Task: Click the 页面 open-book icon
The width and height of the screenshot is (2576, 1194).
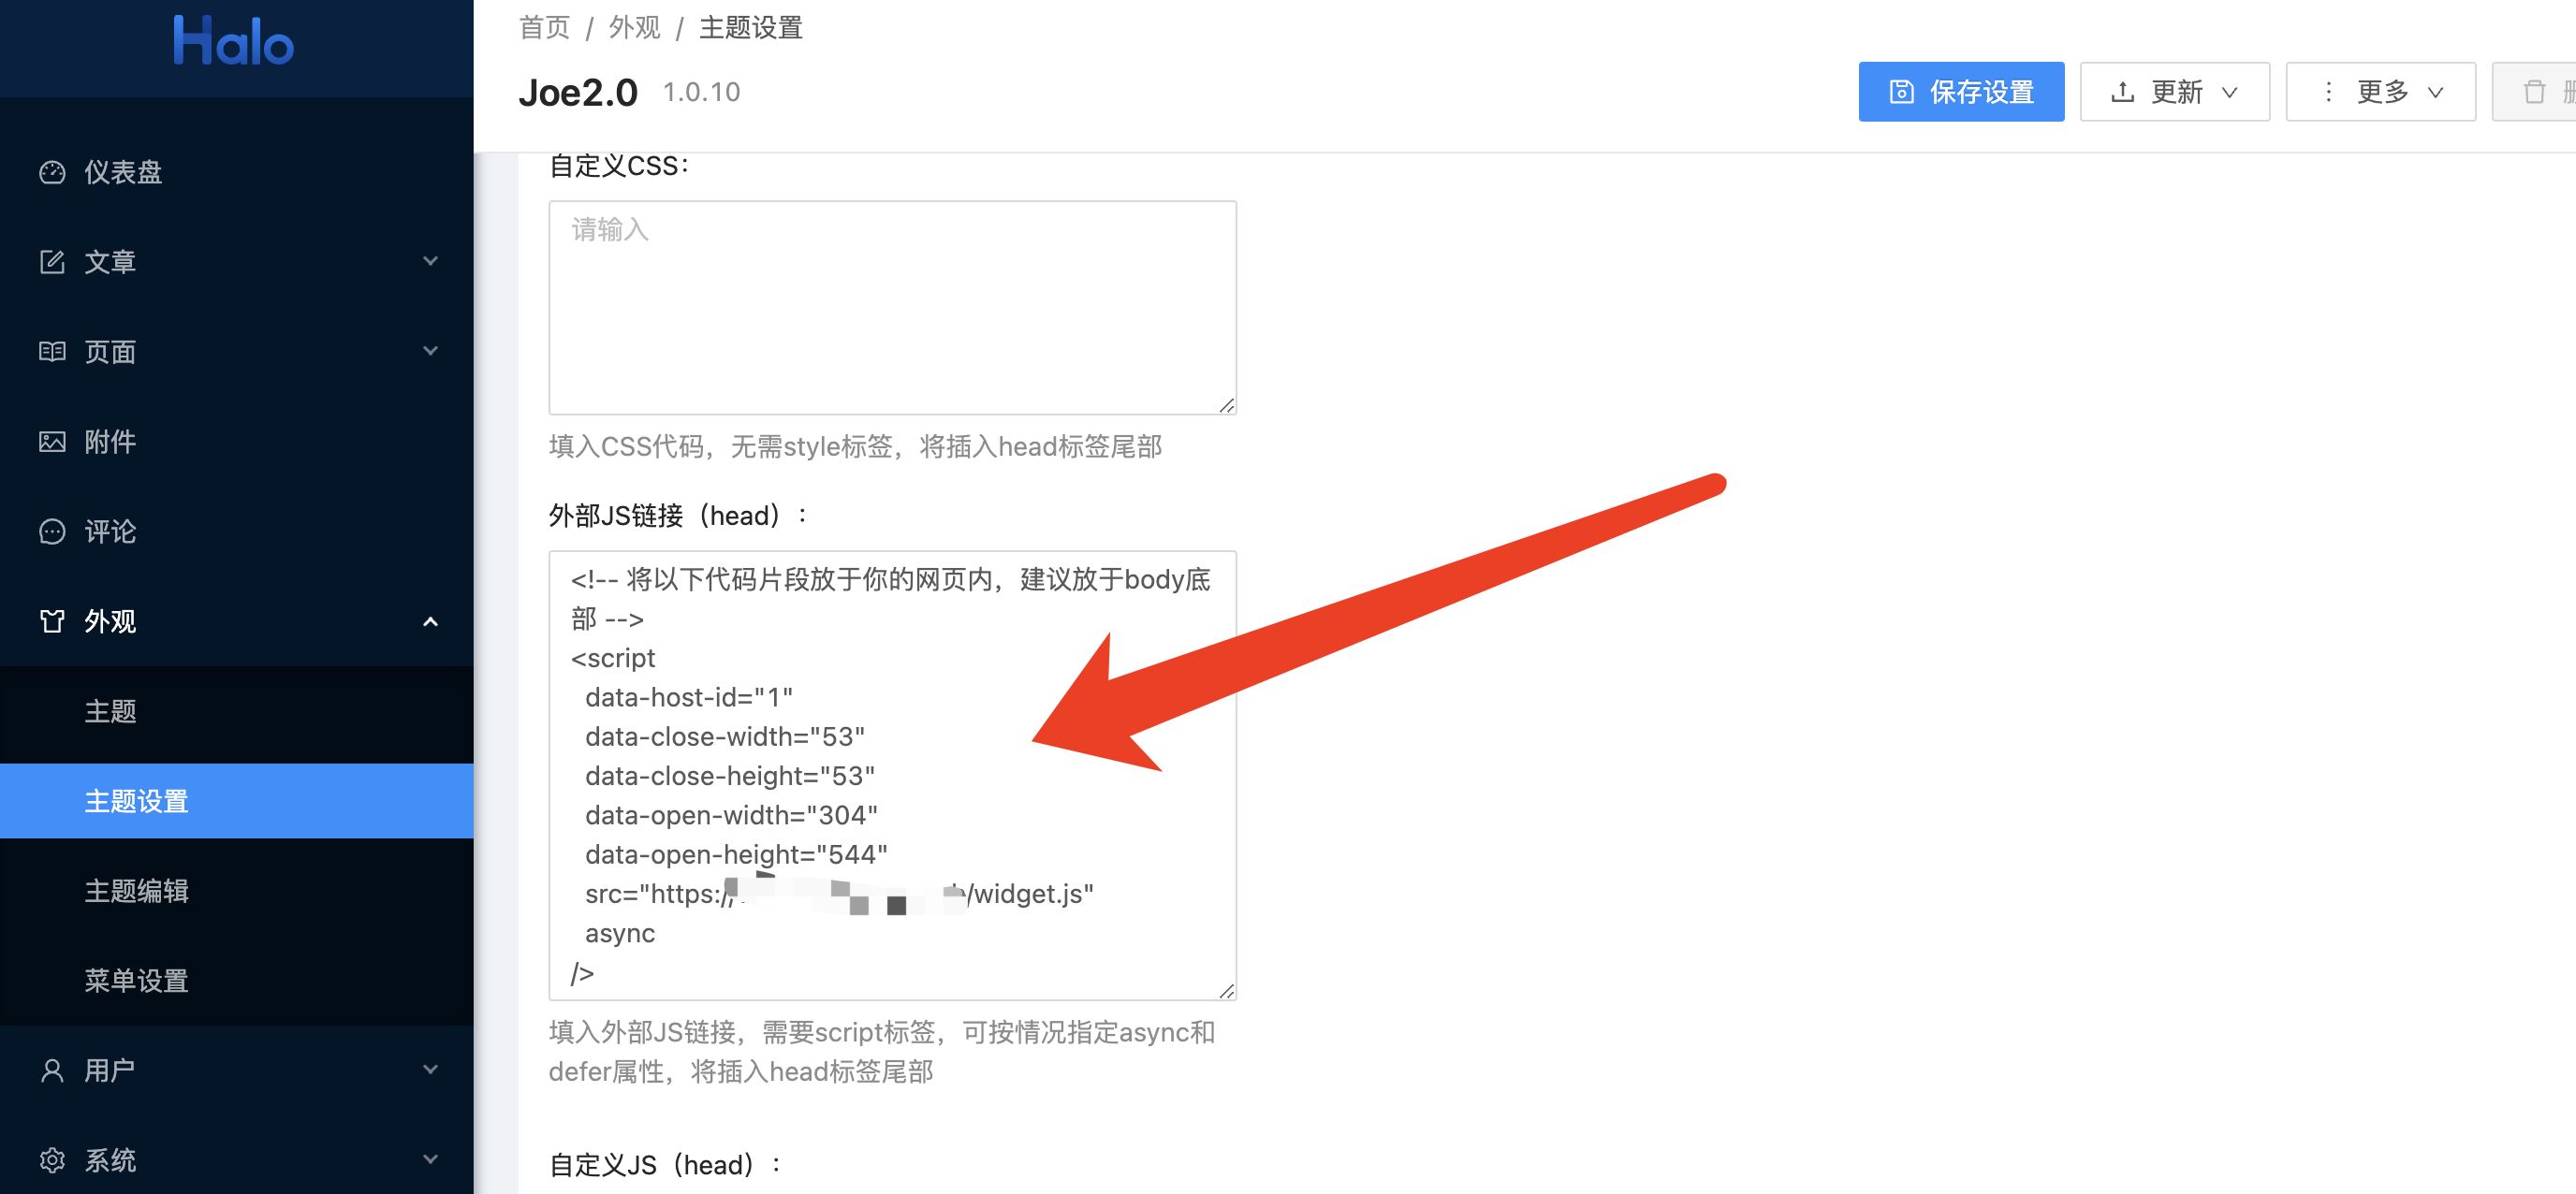Action: pos(52,352)
